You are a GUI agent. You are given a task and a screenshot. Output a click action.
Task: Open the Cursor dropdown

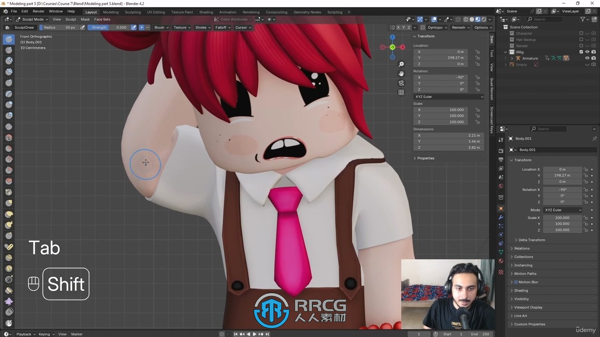point(243,27)
